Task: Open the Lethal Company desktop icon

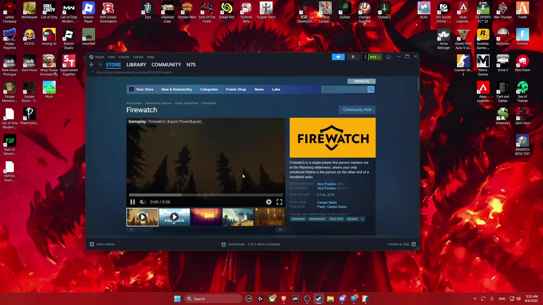Action: (9, 13)
